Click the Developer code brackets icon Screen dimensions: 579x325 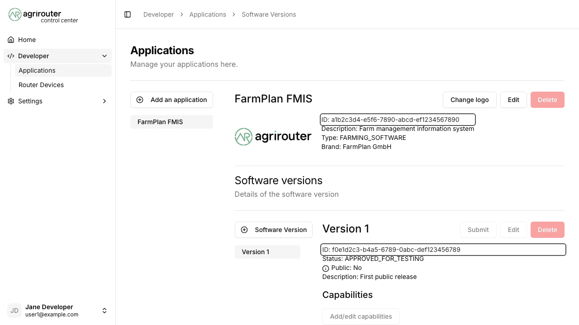coord(11,56)
